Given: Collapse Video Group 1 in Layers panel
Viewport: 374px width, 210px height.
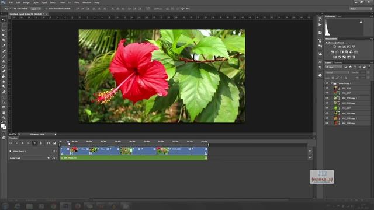Looking at the screenshot, I should tap(331, 83).
